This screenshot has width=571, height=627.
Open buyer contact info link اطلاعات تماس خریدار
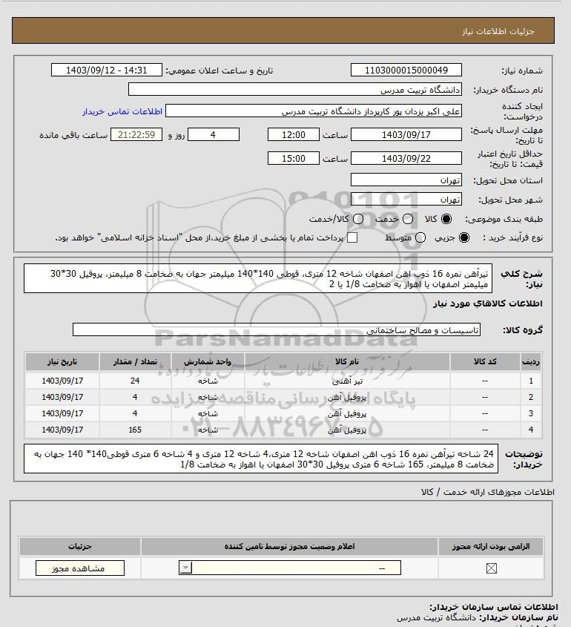[x=122, y=111]
